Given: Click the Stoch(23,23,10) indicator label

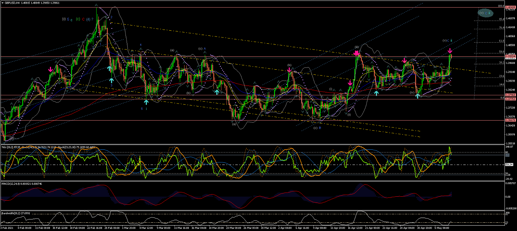Looking at the screenshot, I should point(67,147).
